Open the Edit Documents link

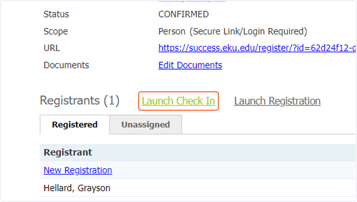[x=190, y=65]
